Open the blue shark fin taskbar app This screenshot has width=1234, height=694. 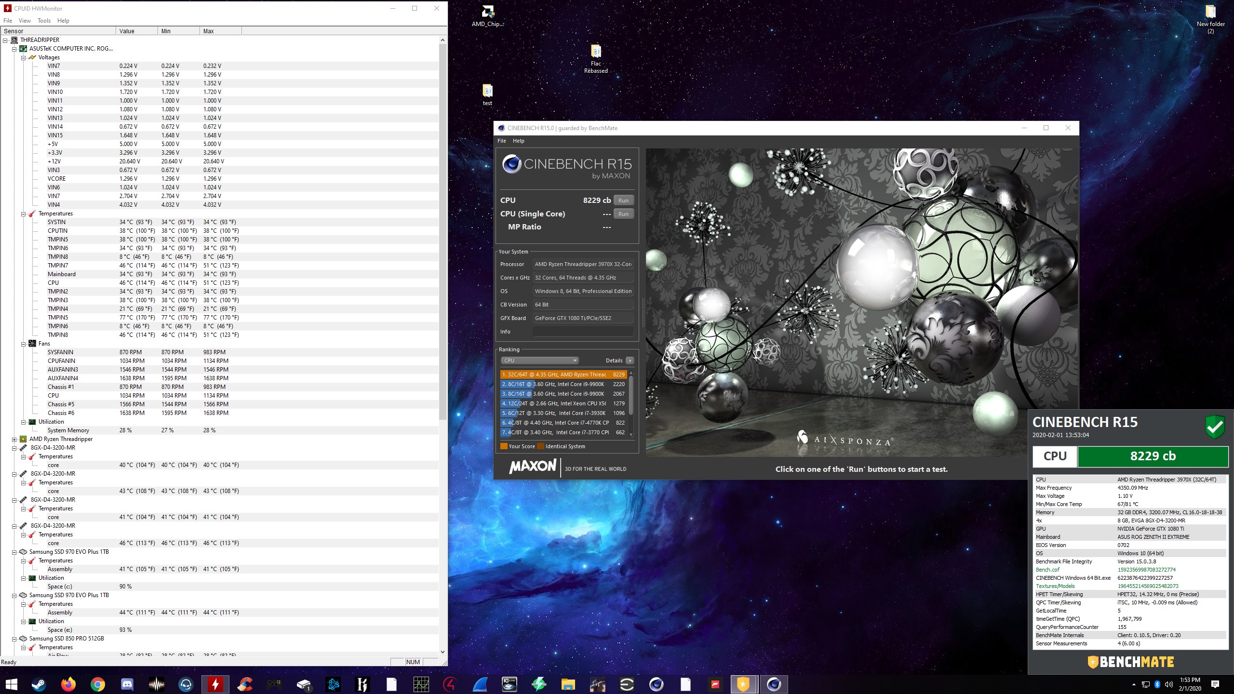(x=480, y=684)
